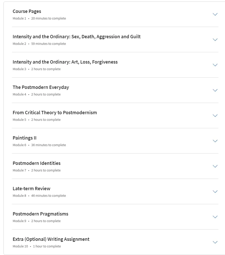This screenshot has height=255, width=225.
Task: Expand the Postmodern Pragmatisms chevron
Action: pos(215,217)
